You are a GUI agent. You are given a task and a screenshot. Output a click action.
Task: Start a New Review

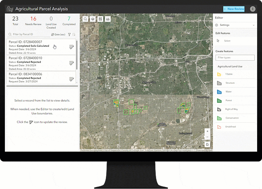(234, 9)
